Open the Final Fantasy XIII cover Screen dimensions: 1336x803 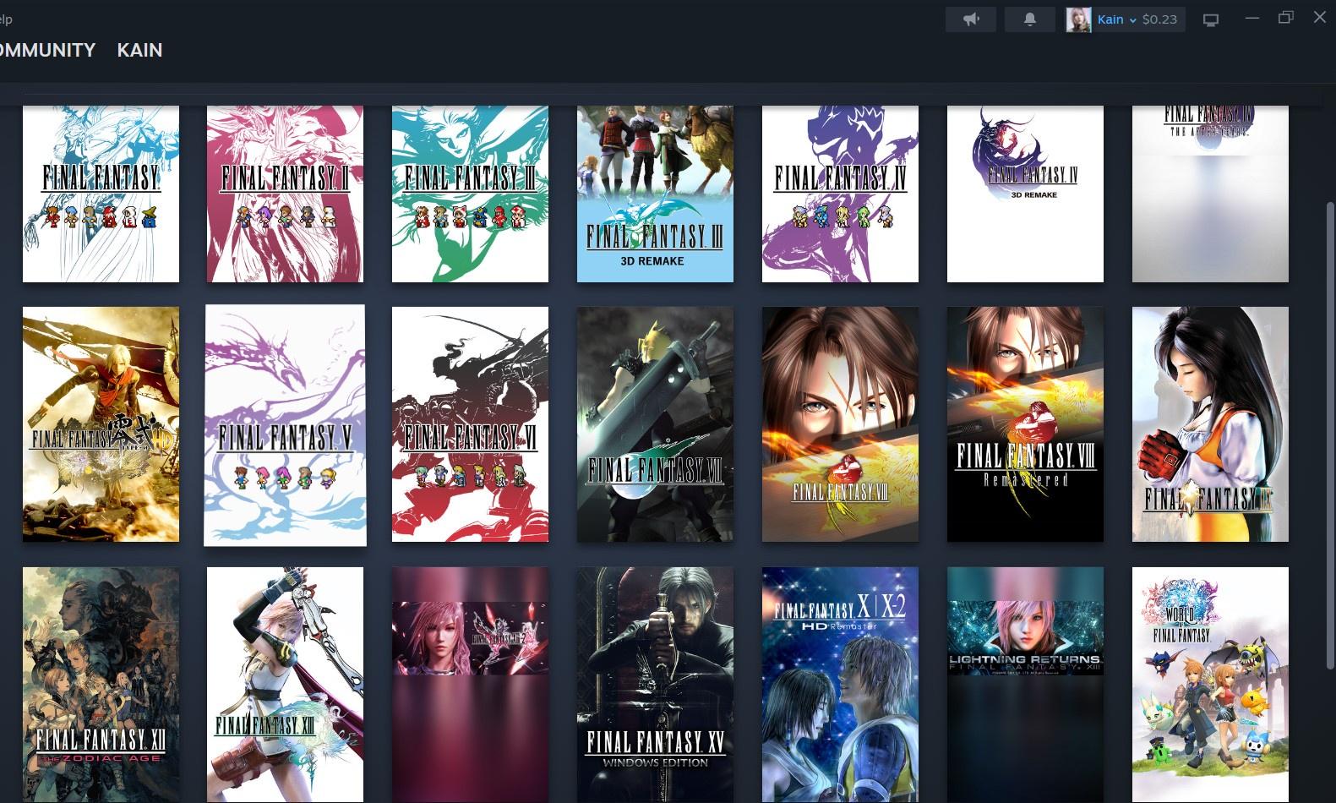(x=285, y=685)
